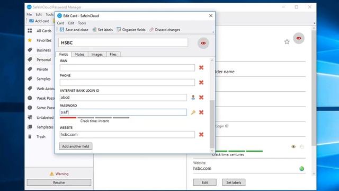Click the card icon in the main details pane

pyautogui.click(x=299, y=38)
